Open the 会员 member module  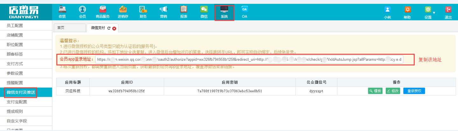82,12
